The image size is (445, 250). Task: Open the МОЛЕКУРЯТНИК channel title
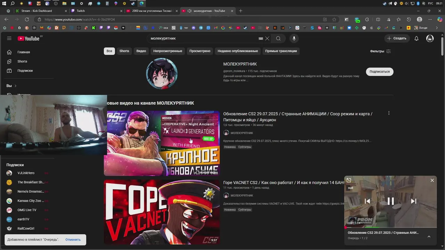[240, 64]
